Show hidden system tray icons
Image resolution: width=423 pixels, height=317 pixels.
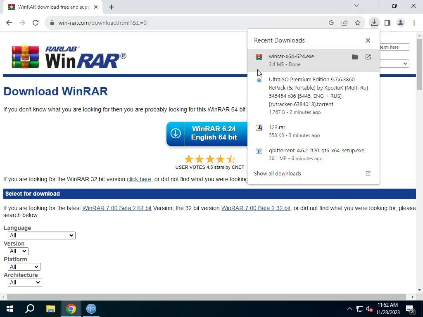349,309
